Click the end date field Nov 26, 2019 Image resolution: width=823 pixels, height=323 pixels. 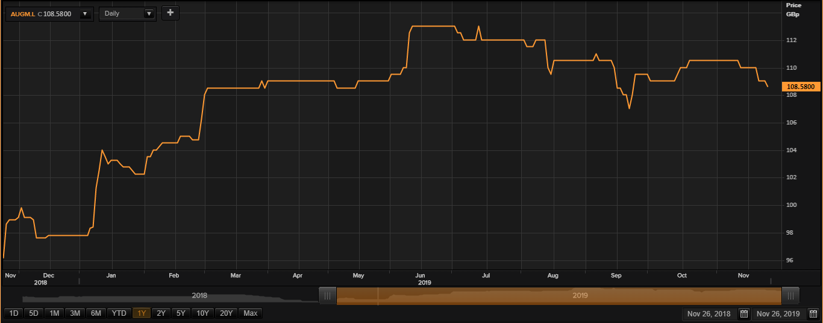point(778,314)
